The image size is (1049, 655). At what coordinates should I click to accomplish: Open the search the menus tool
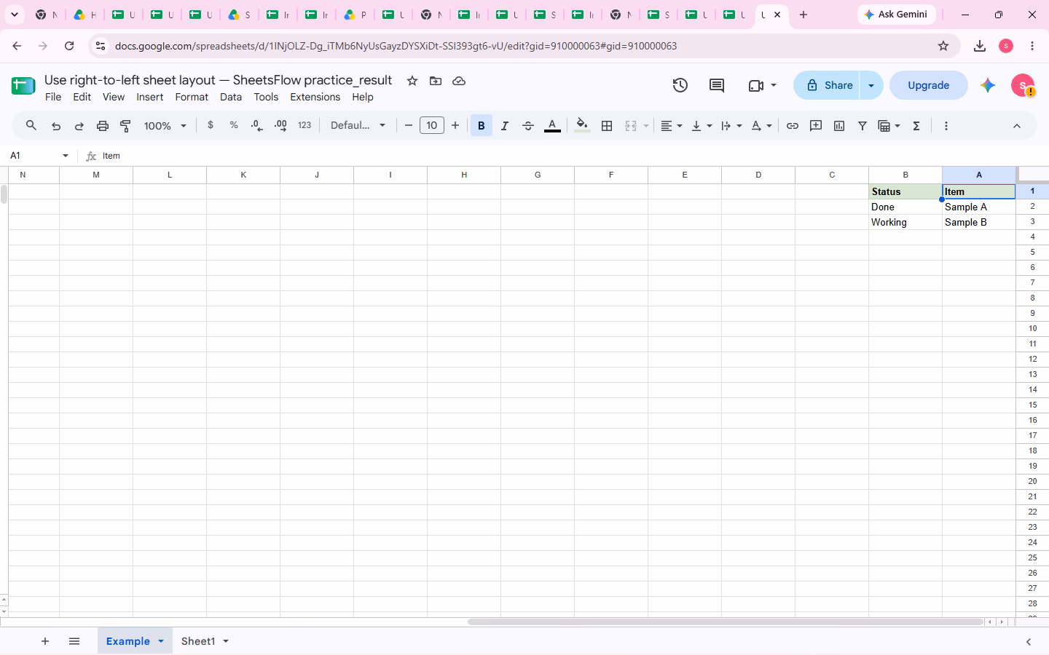(31, 126)
